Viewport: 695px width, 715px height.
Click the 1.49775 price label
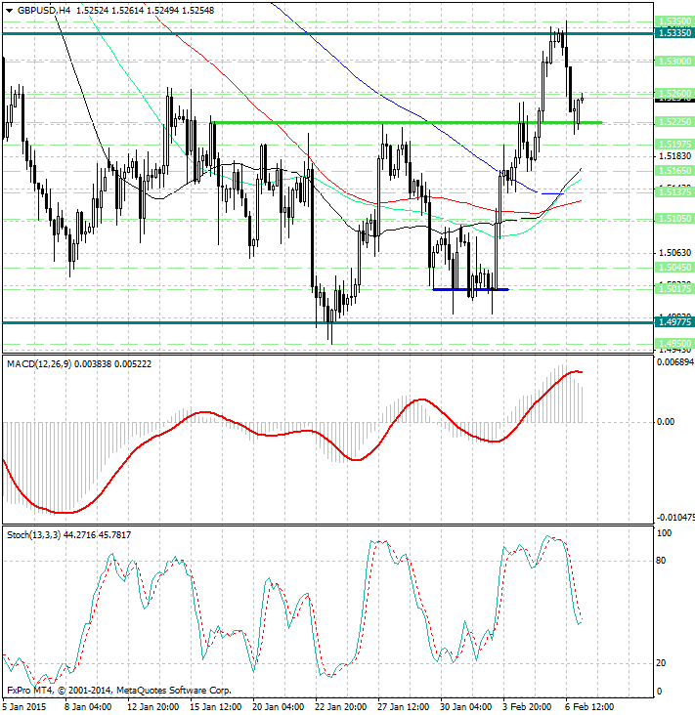click(674, 322)
